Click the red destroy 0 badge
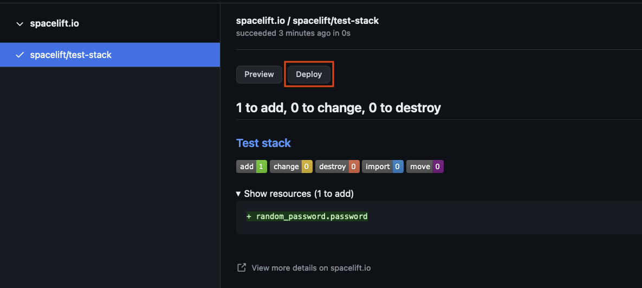Screen dimensions: 642x288 pos(338,167)
